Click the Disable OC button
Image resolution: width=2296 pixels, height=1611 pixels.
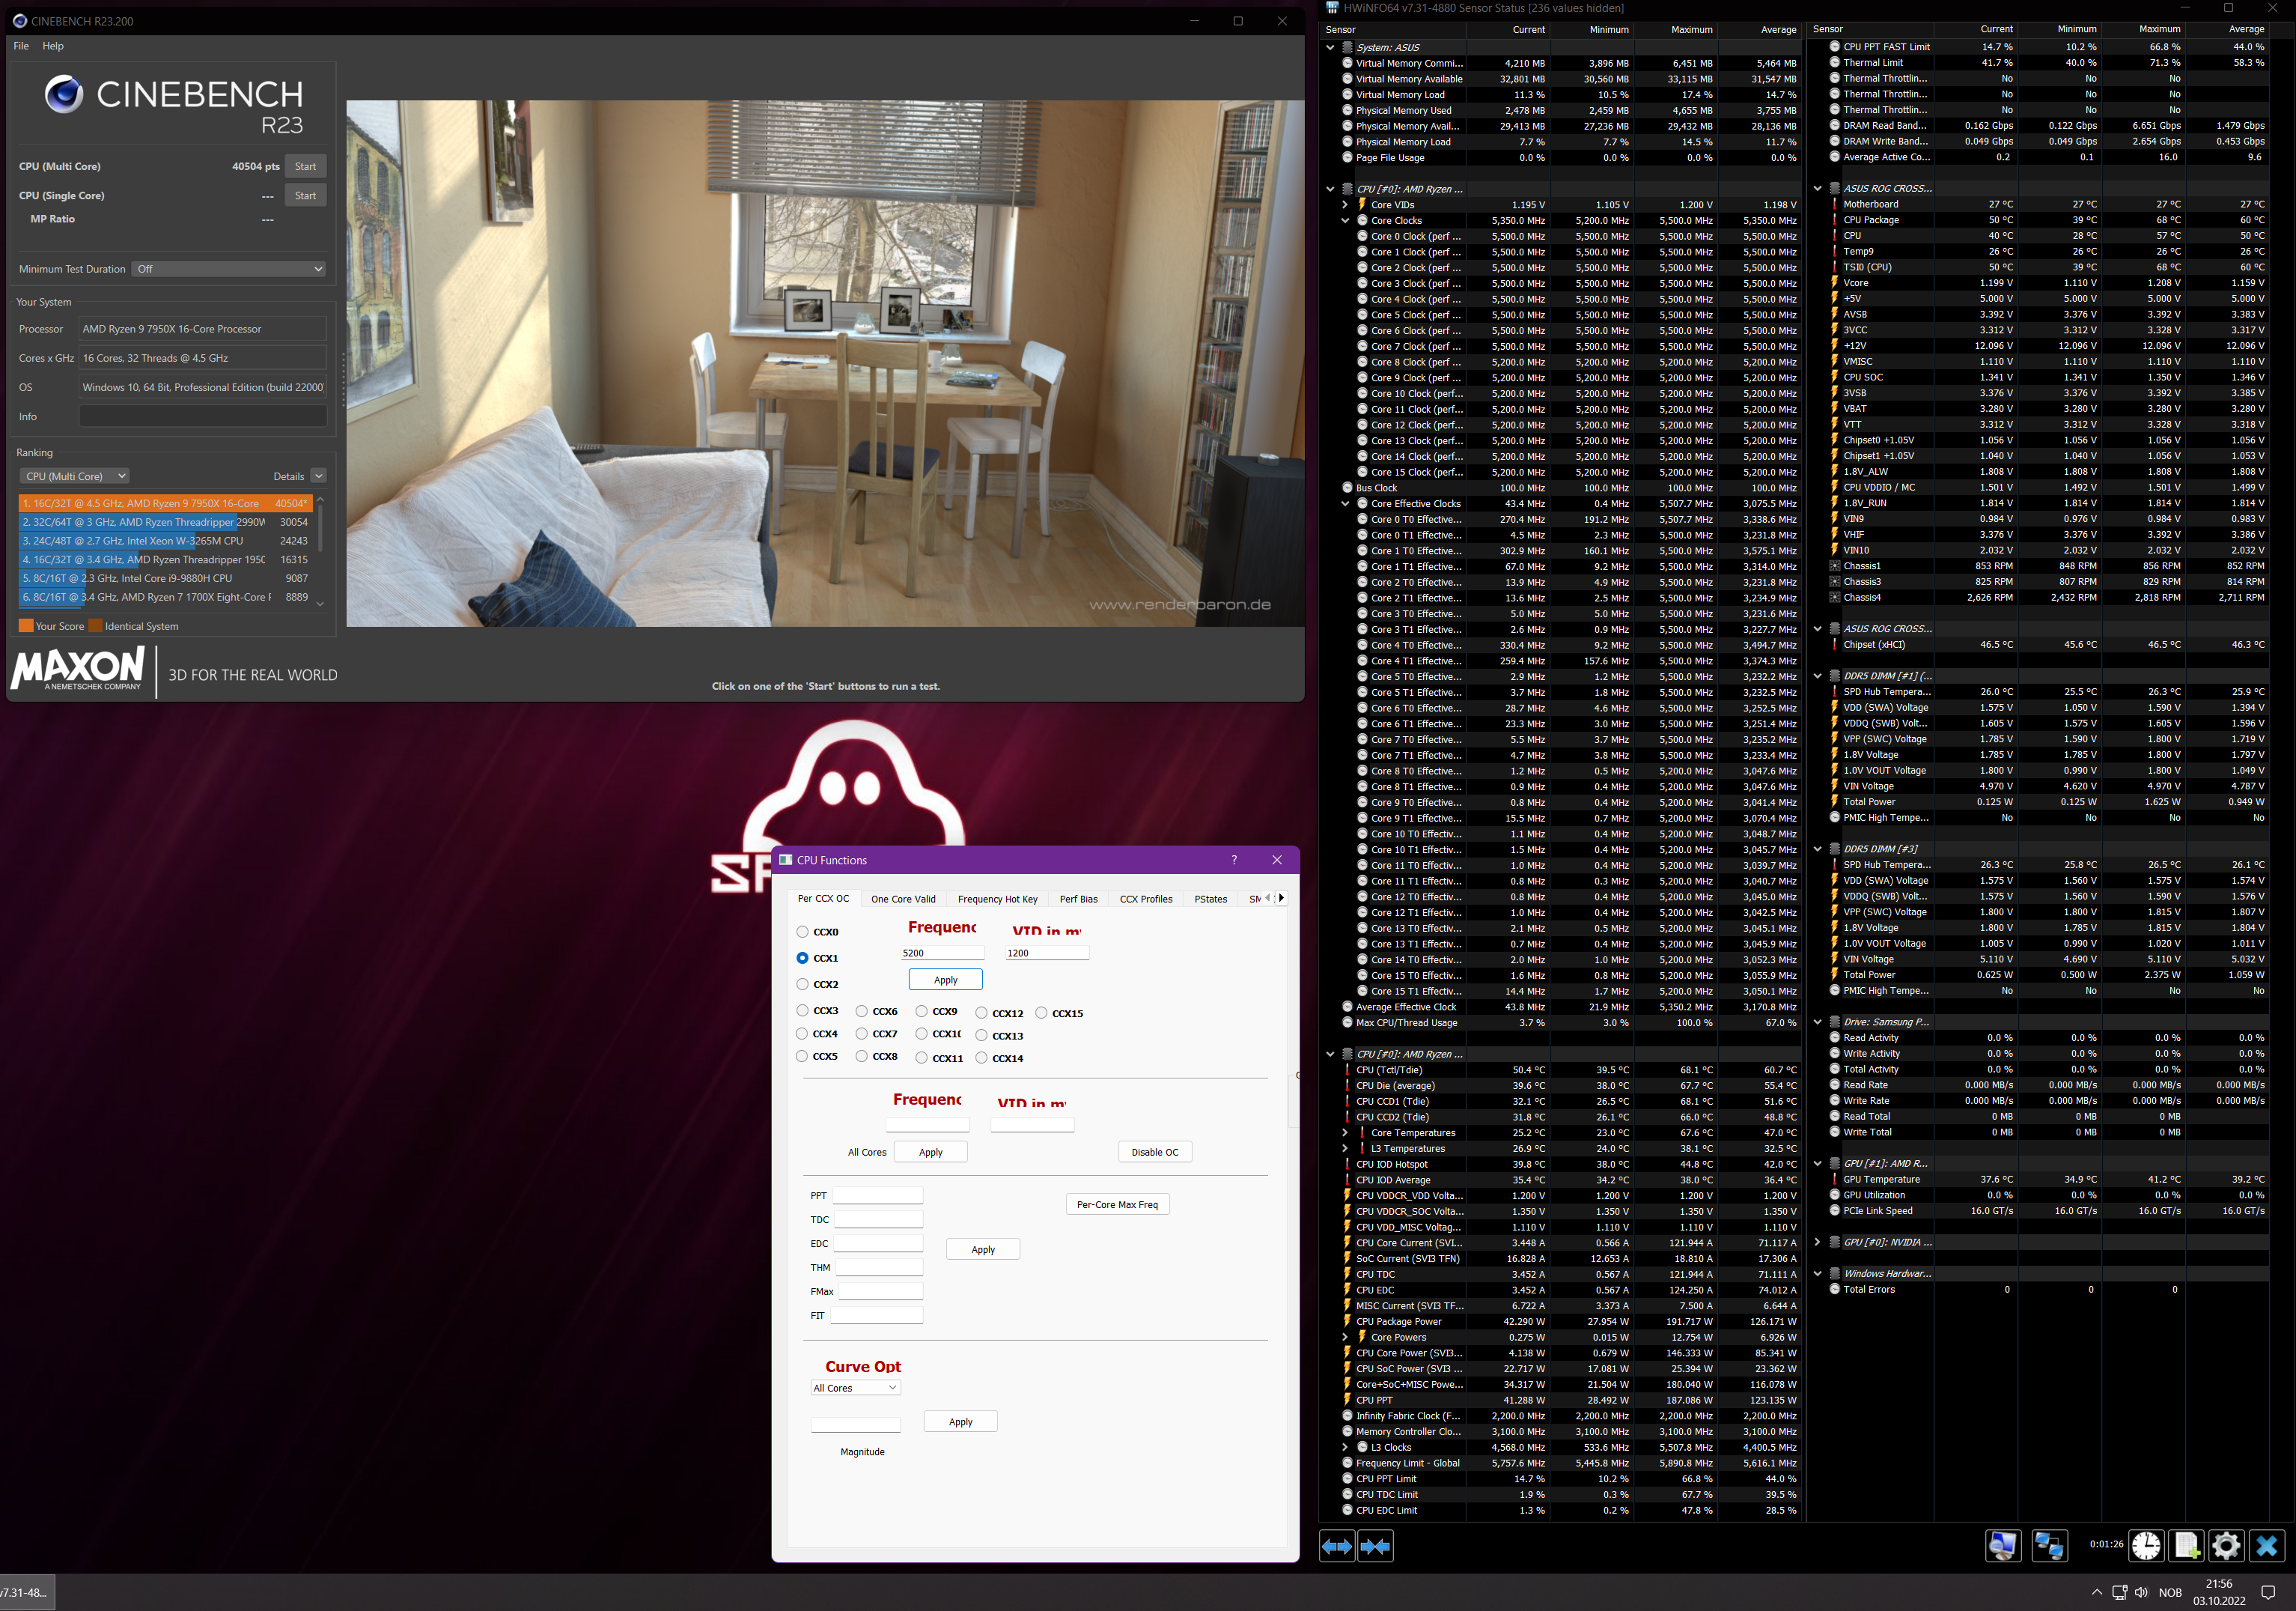pos(1155,1152)
